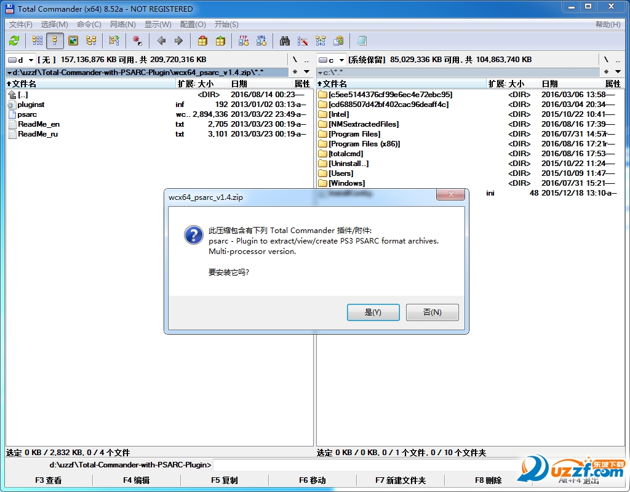Open the 帮助(H) menu
The height and width of the screenshot is (492, 630).
point(607,25)
